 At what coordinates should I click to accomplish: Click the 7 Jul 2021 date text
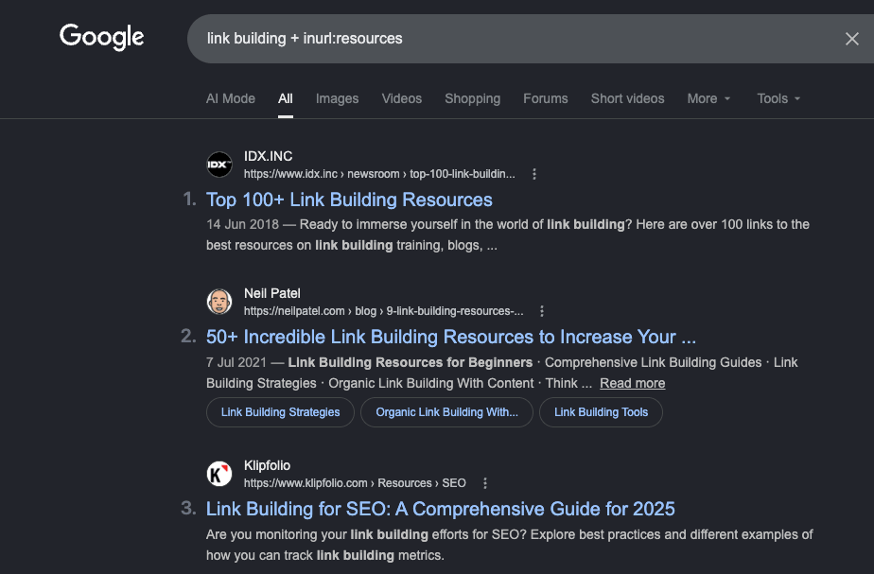point(236,362)
